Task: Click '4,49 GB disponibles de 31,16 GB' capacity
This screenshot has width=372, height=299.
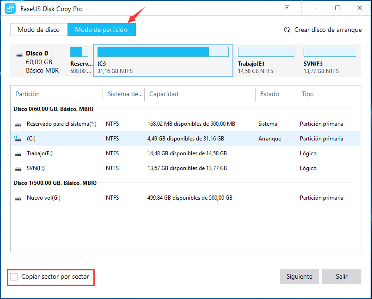Action: [186, 138]
